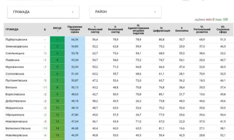Image resolution: width=234 pixels, height=140 pixels.
Task: Sort by Підсумкова середня оцінка header
Action: point(75,29)
